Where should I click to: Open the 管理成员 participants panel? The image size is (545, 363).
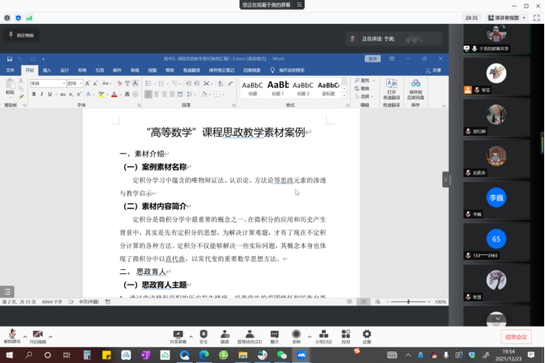[249, 334]
